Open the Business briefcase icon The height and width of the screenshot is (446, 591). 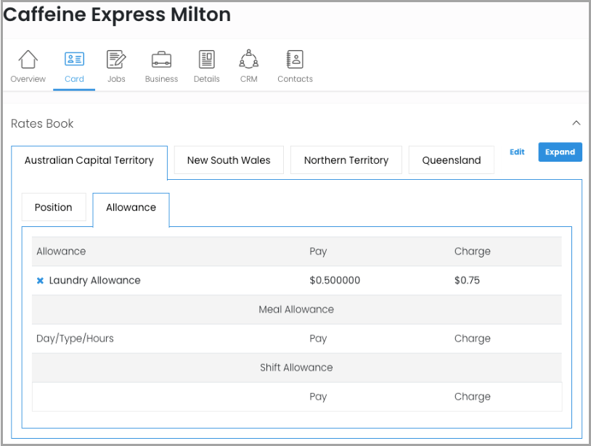pyautogui.click(x=161, y=59)
